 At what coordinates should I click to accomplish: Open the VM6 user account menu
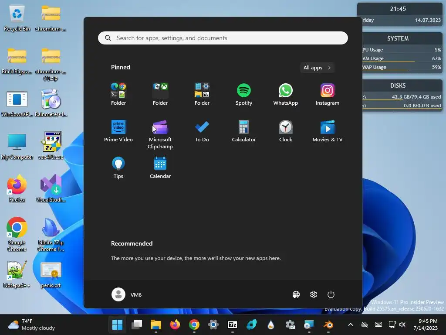pos(127,294)
